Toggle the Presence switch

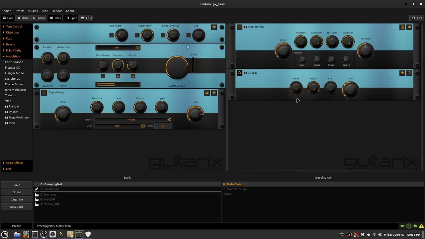pos(118,76)
